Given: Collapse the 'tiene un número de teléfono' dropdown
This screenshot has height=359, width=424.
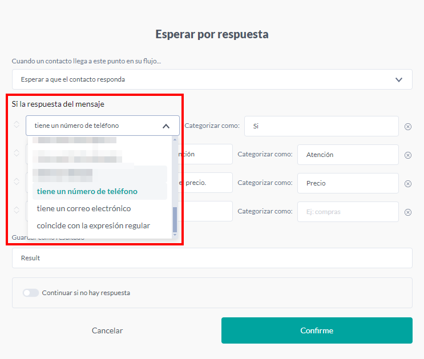Looking at the screenshot, I should [x=165, y=126].
